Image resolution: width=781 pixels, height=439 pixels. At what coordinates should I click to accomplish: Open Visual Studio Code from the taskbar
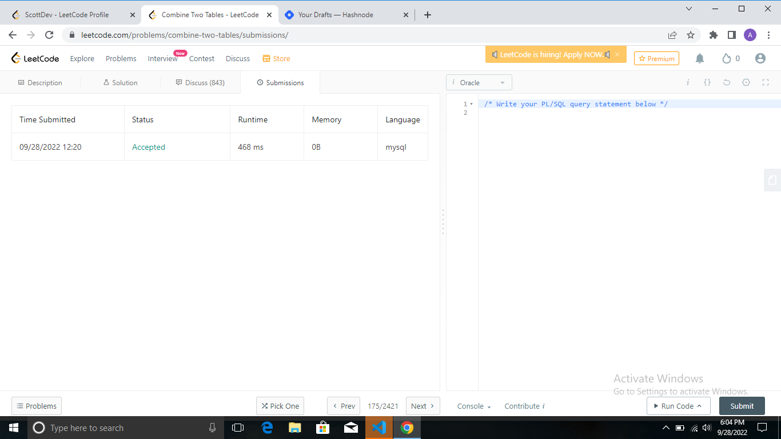(379, 428)
